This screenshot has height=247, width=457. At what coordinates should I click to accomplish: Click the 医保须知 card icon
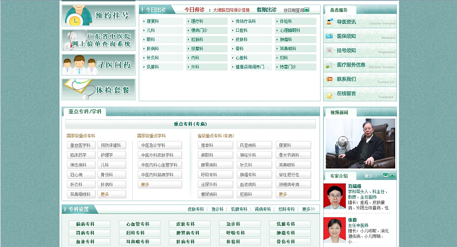pyautogui.click(x=329, y=37)
